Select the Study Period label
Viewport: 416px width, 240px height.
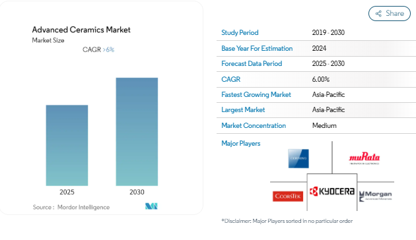[240, 32]
